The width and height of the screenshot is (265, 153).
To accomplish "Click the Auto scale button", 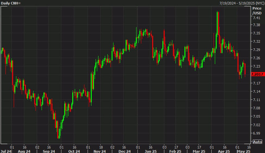I will (x=257, y=142).
